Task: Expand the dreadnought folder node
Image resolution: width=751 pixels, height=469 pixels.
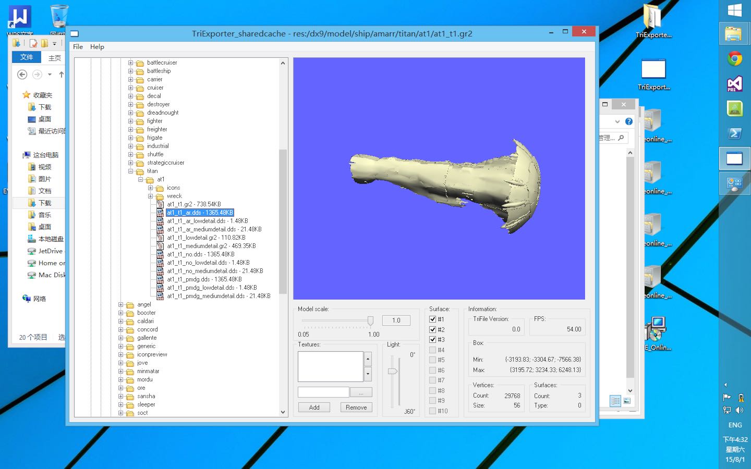Action: (131, 113)
